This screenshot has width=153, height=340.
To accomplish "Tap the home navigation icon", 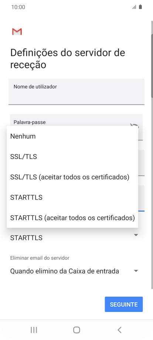I will click(76, 330).
